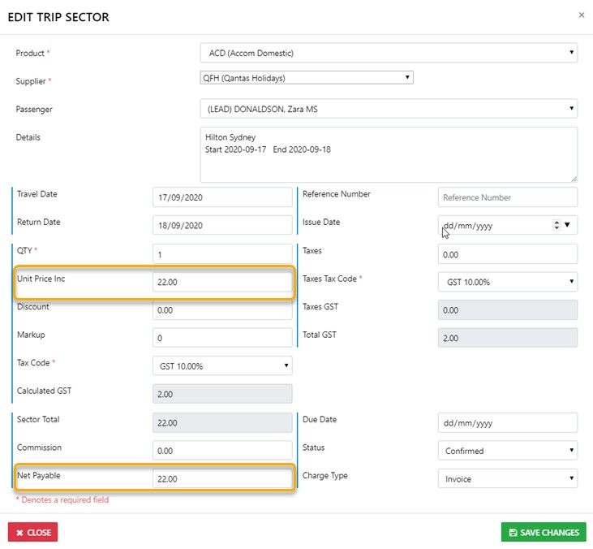This screenshot has height=549, width=593.
Task: Click the red Close button
Action: pos(33,533)
